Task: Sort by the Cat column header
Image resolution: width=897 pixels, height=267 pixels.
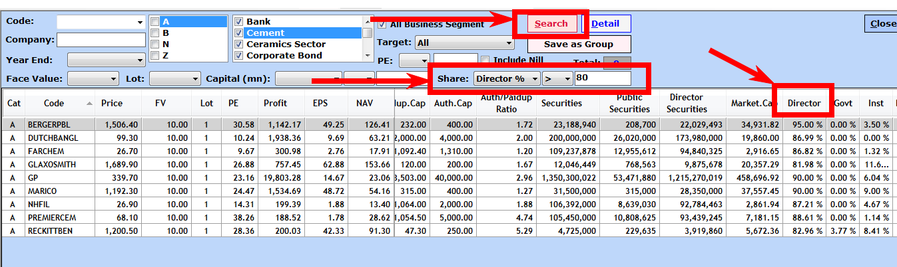Action: point(13,104)
